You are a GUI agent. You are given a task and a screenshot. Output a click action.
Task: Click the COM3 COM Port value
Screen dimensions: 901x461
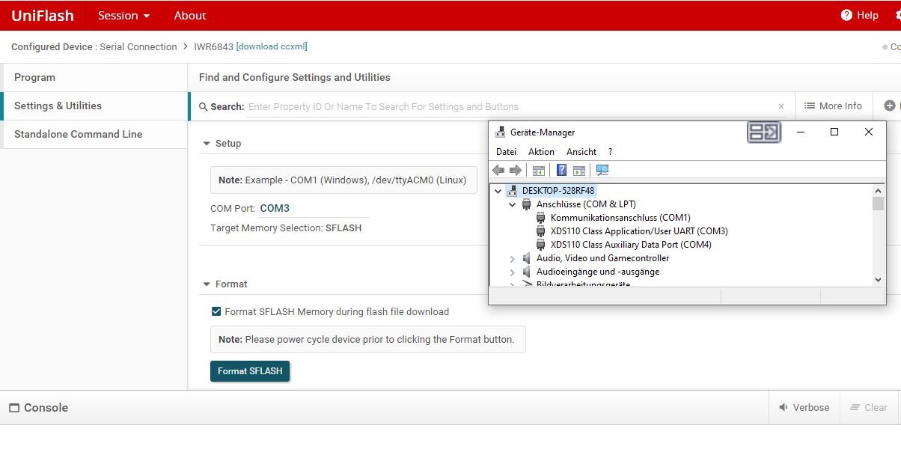[275, 209]
